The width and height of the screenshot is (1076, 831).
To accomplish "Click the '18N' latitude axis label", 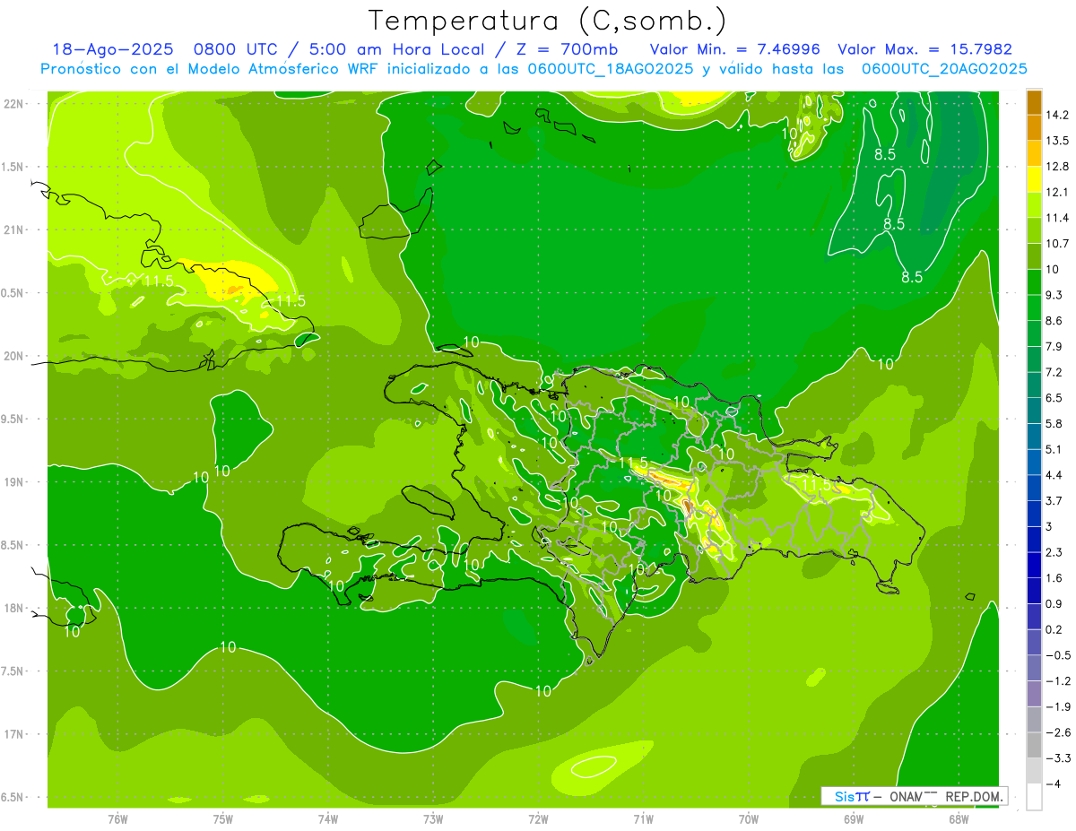I will pos(13,608).
